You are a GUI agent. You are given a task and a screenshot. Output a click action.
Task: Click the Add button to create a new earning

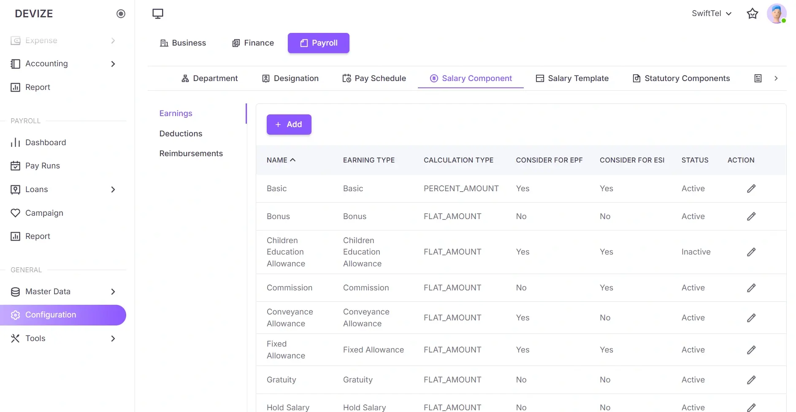point(289,124)
